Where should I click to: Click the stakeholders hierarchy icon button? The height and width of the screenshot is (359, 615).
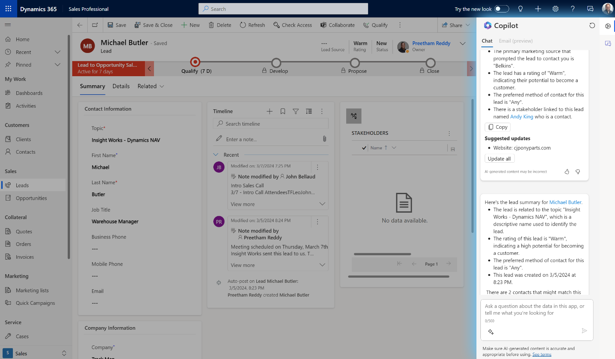[354, 116]
